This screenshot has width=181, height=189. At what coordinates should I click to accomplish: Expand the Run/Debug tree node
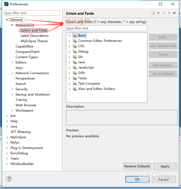tap(7, 153)
